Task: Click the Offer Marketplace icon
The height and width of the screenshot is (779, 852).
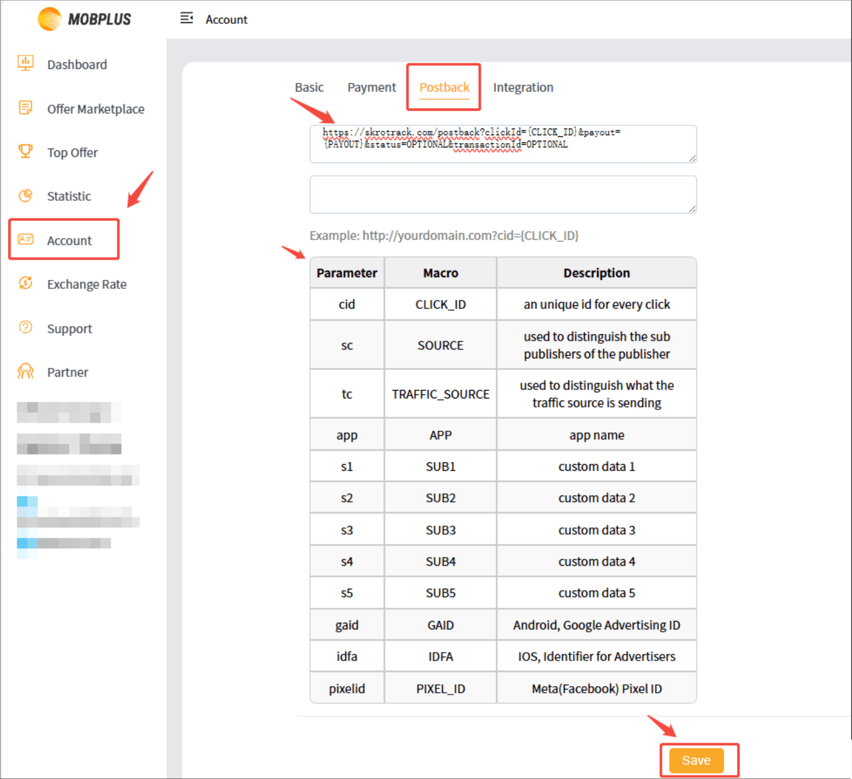Action: (x=26, y=107)
